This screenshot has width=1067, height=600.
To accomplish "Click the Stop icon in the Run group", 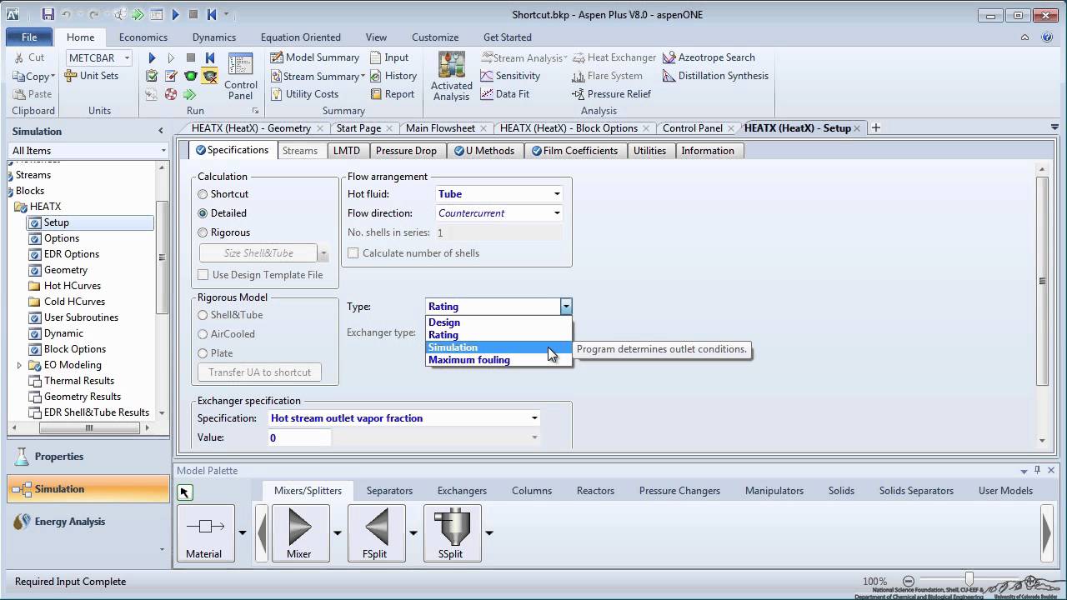I will tap(191, 57).
